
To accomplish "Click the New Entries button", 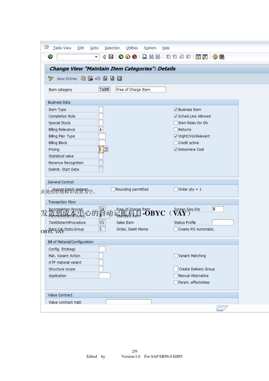I will tap(67, 79).
